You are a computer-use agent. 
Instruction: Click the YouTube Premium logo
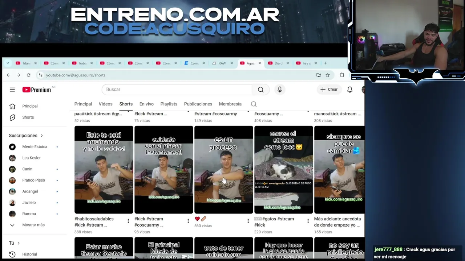pos(37,90)
